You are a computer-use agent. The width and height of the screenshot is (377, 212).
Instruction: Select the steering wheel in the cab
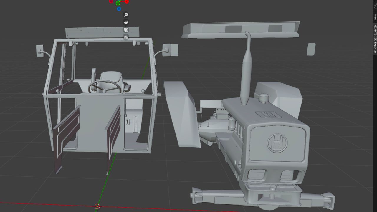coord(105,86)
